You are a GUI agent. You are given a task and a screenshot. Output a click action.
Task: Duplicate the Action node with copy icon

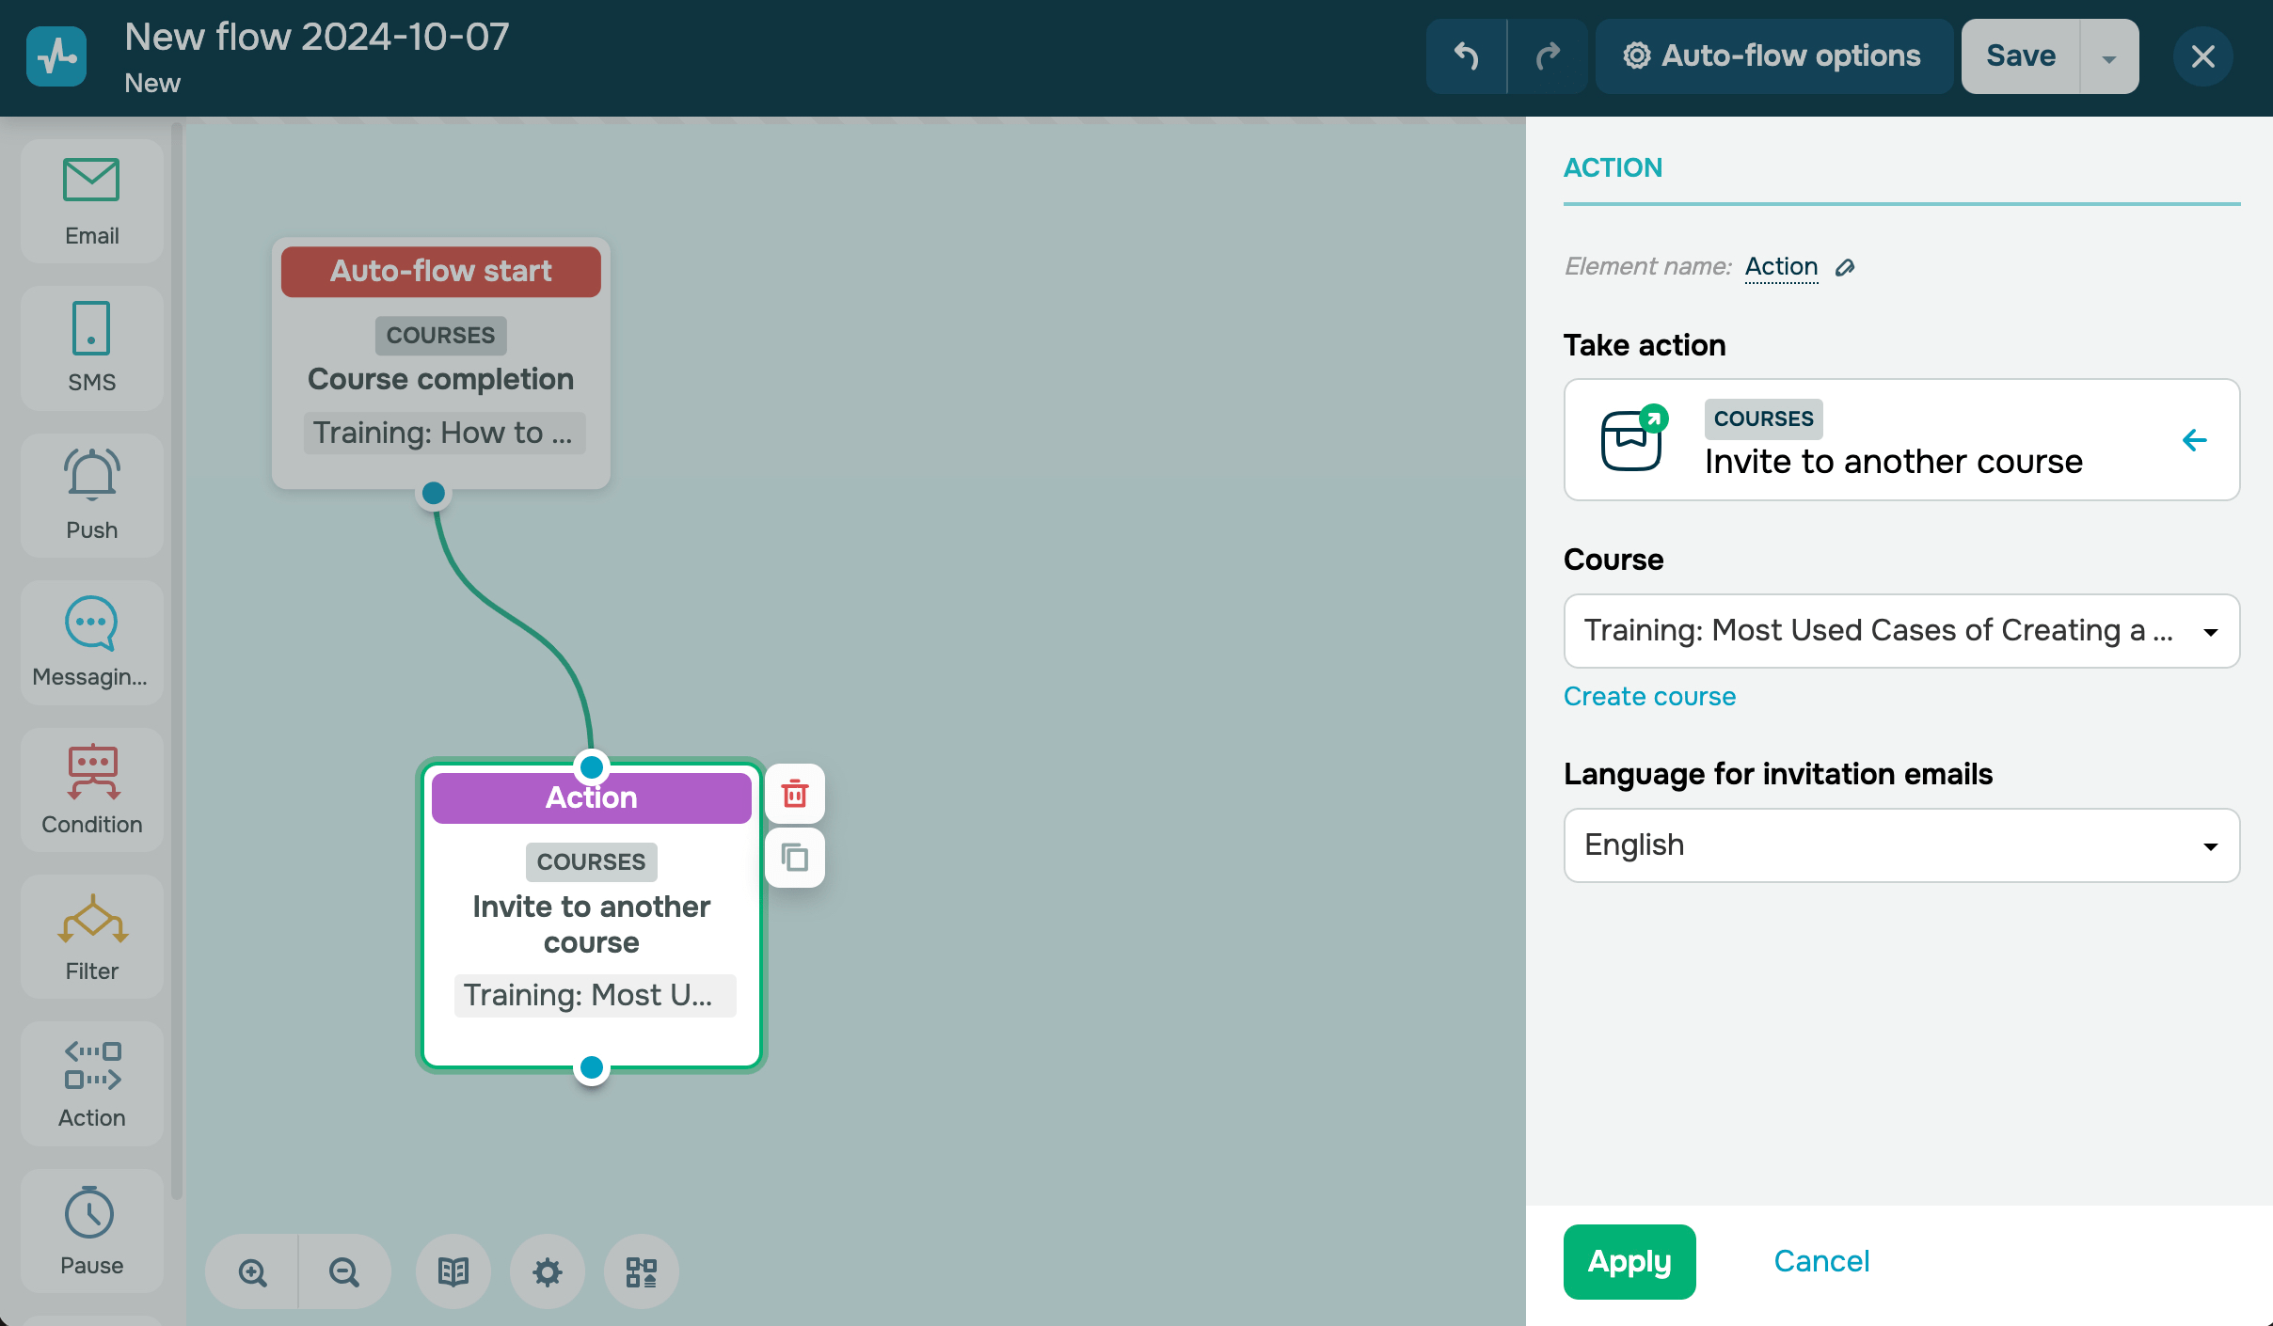[795, 857]
